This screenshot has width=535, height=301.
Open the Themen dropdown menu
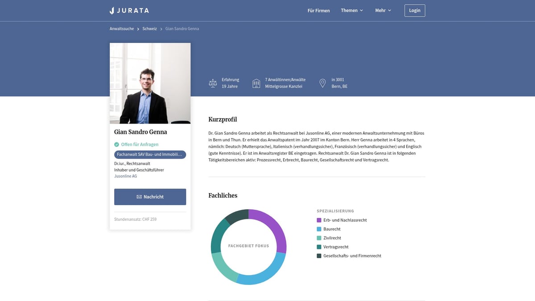[352, 10]
